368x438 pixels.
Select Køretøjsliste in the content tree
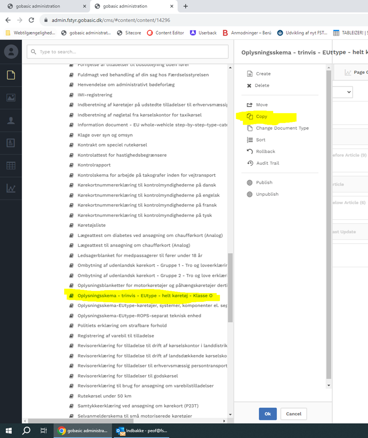point(91,225)
